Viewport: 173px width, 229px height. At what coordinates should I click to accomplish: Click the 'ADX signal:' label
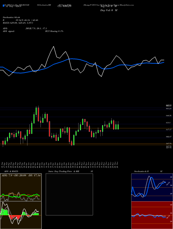(9, 31)
